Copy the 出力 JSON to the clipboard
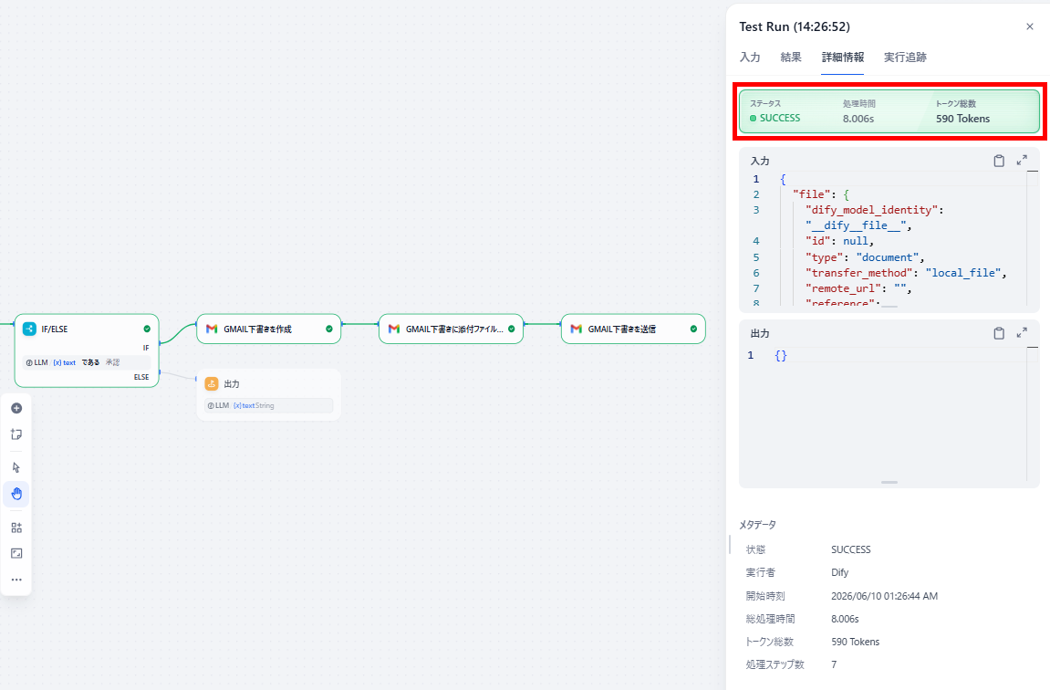The width and height of the screenshot is (1050, 690). coord(998,333)
